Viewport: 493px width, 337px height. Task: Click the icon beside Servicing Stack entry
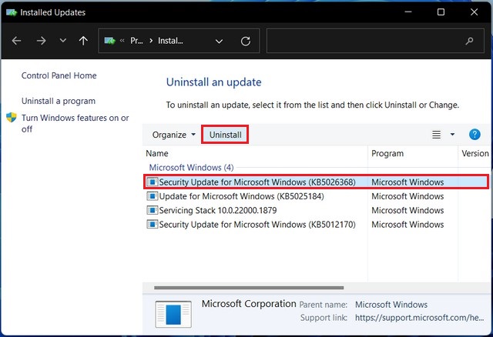point(153,210)
